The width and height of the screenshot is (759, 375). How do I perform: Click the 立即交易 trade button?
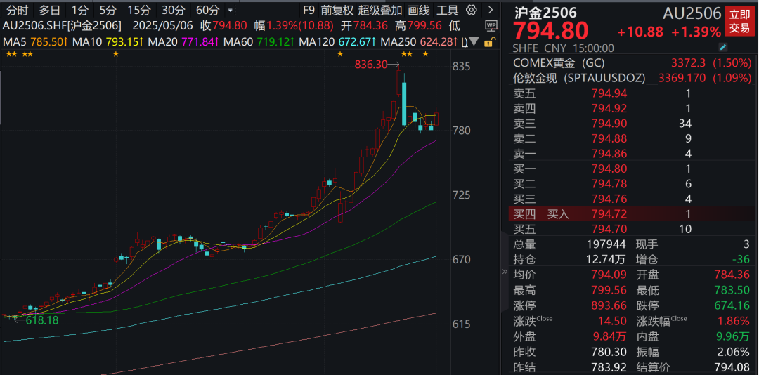tap(739, 21)
